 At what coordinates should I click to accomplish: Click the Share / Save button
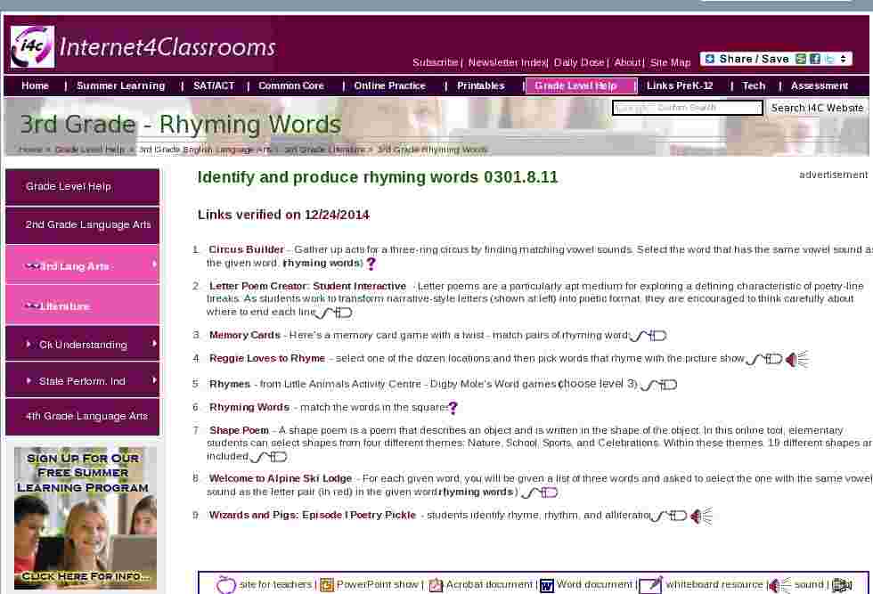[x=776, y=59]
